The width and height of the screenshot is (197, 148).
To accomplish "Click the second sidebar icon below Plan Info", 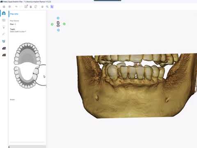I will tap(4, 20).
